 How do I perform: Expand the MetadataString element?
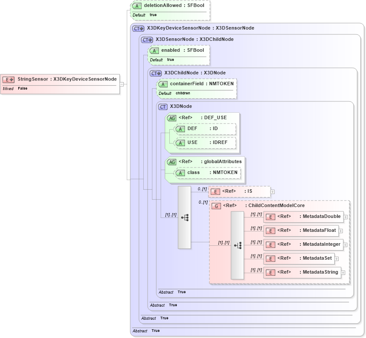click(343, 273)
